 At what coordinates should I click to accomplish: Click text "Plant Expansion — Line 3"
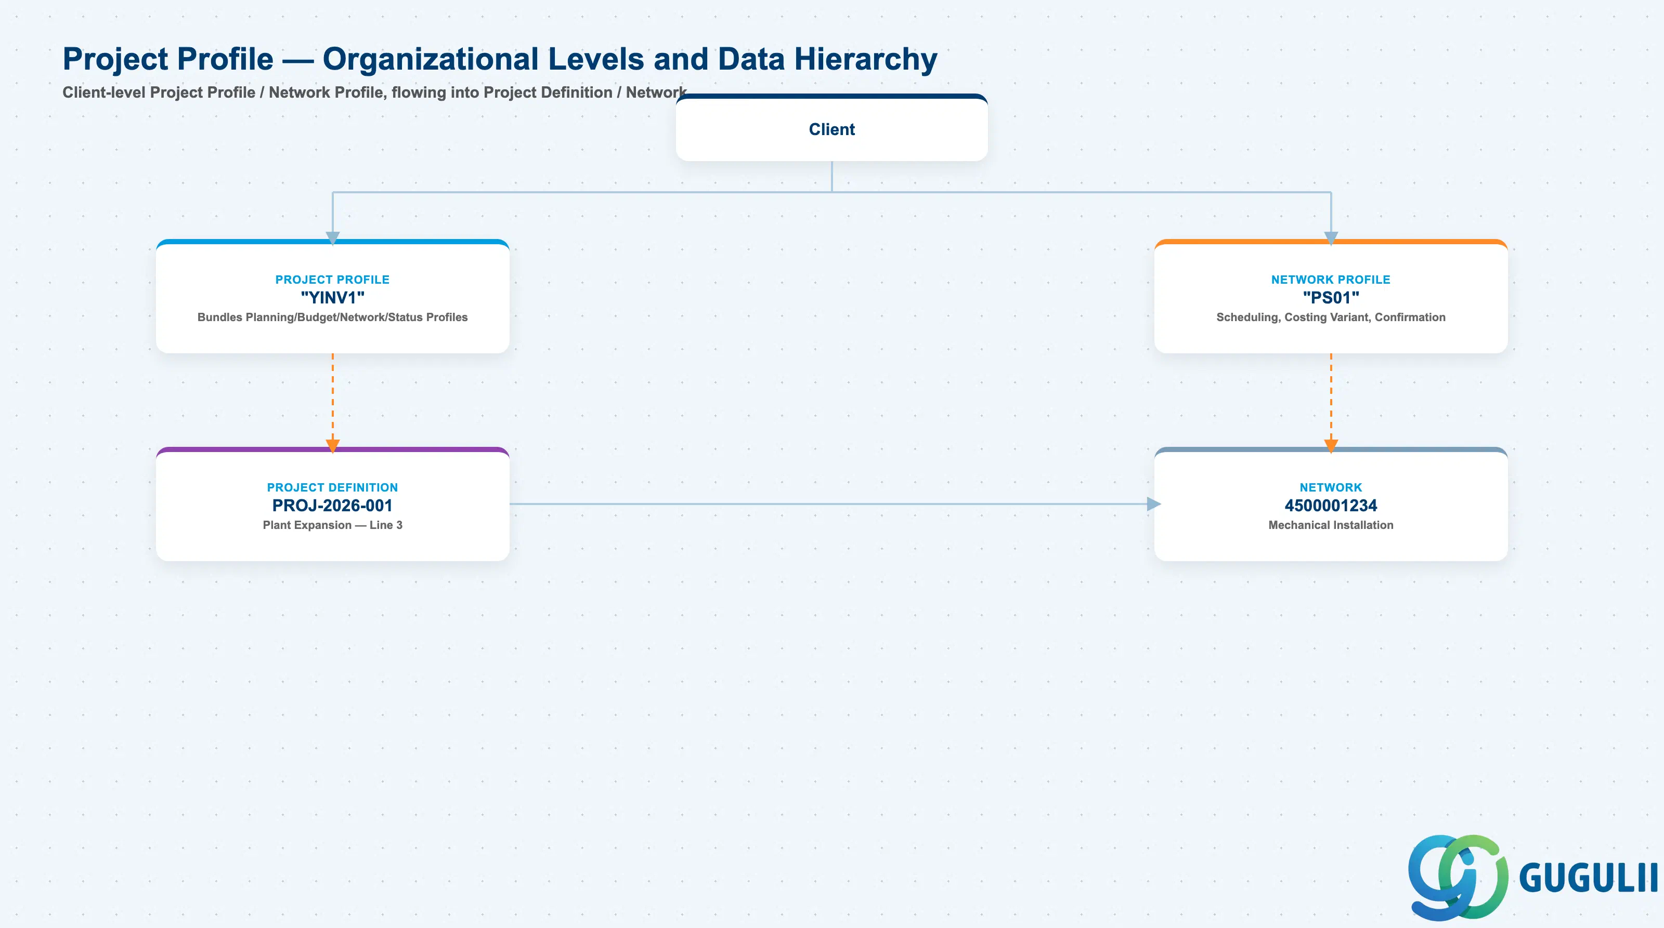(x=333, y=525)
